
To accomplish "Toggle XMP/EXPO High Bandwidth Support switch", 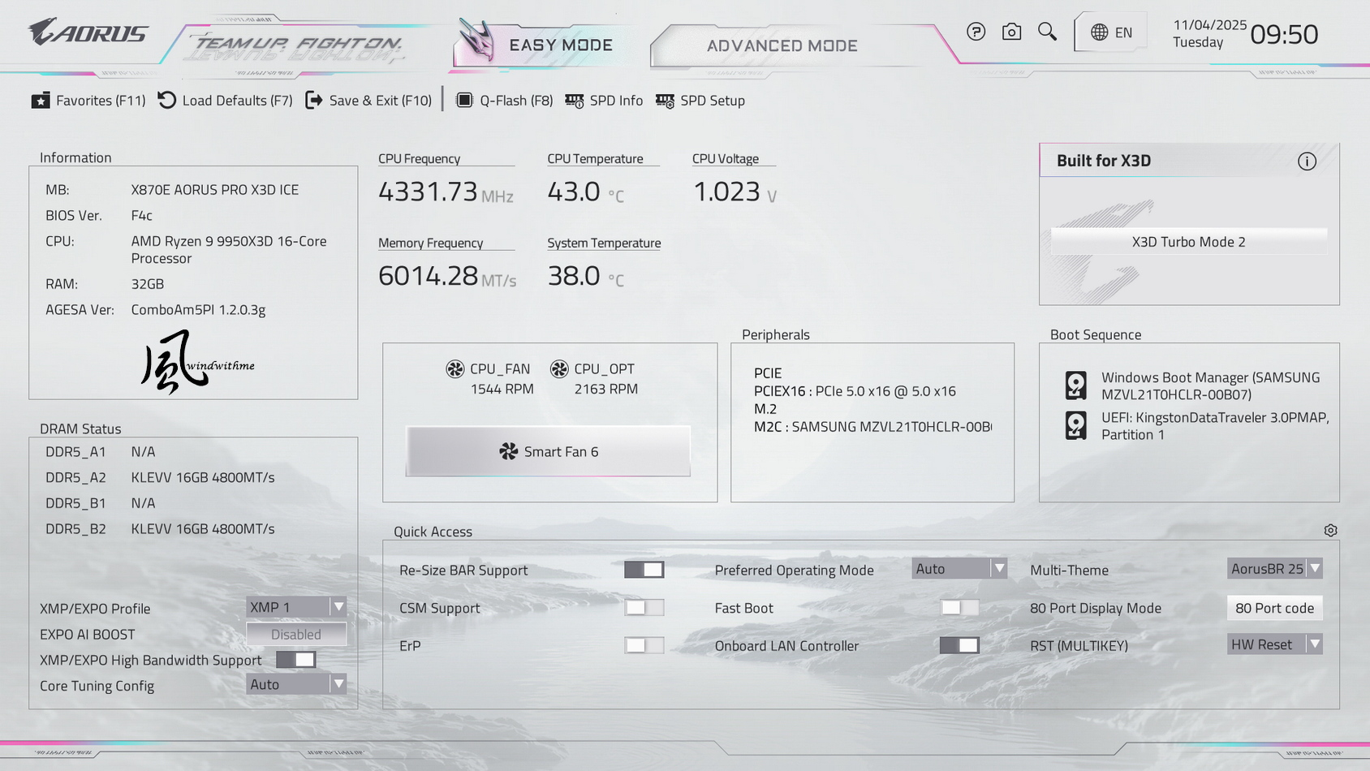I will pyautogui.click(x=295, y=660).
